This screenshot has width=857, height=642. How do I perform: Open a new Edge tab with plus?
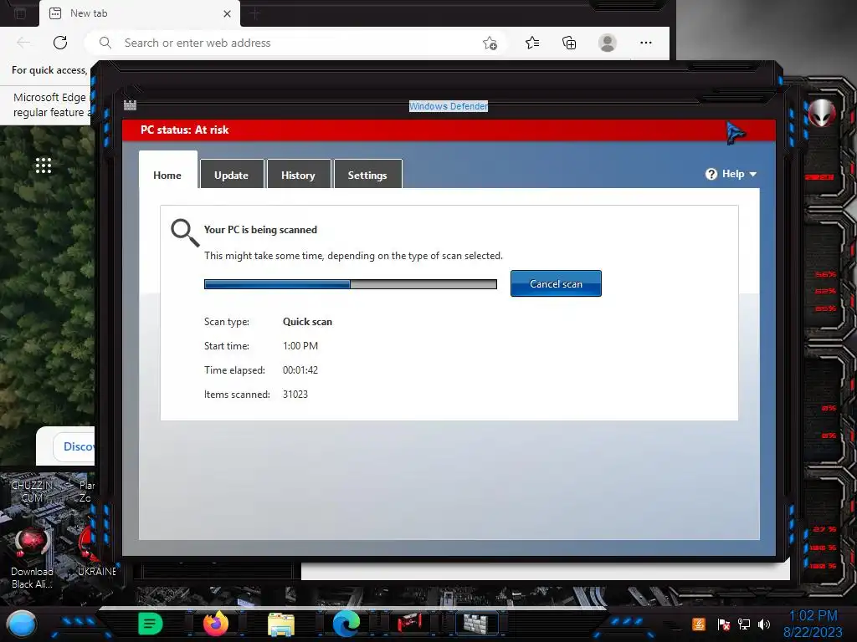pos(254,13)
